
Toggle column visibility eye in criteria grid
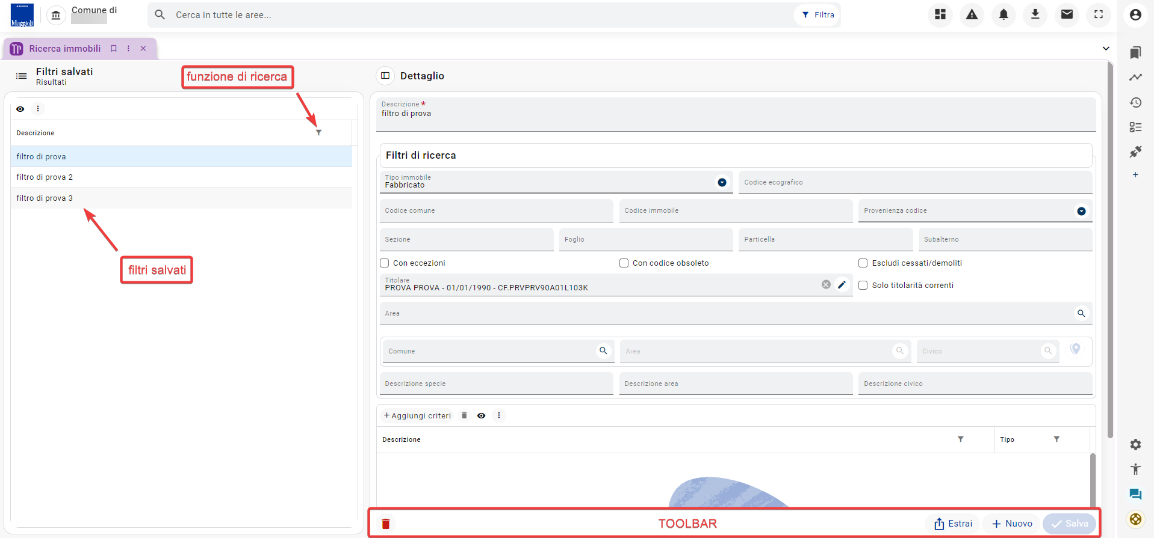click(x=481, y=415)
